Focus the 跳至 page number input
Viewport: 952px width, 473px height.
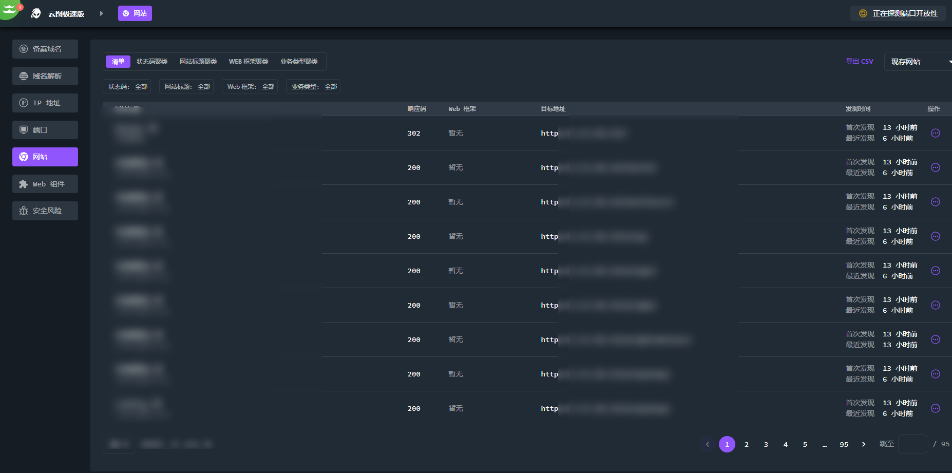tap(912, 444)
